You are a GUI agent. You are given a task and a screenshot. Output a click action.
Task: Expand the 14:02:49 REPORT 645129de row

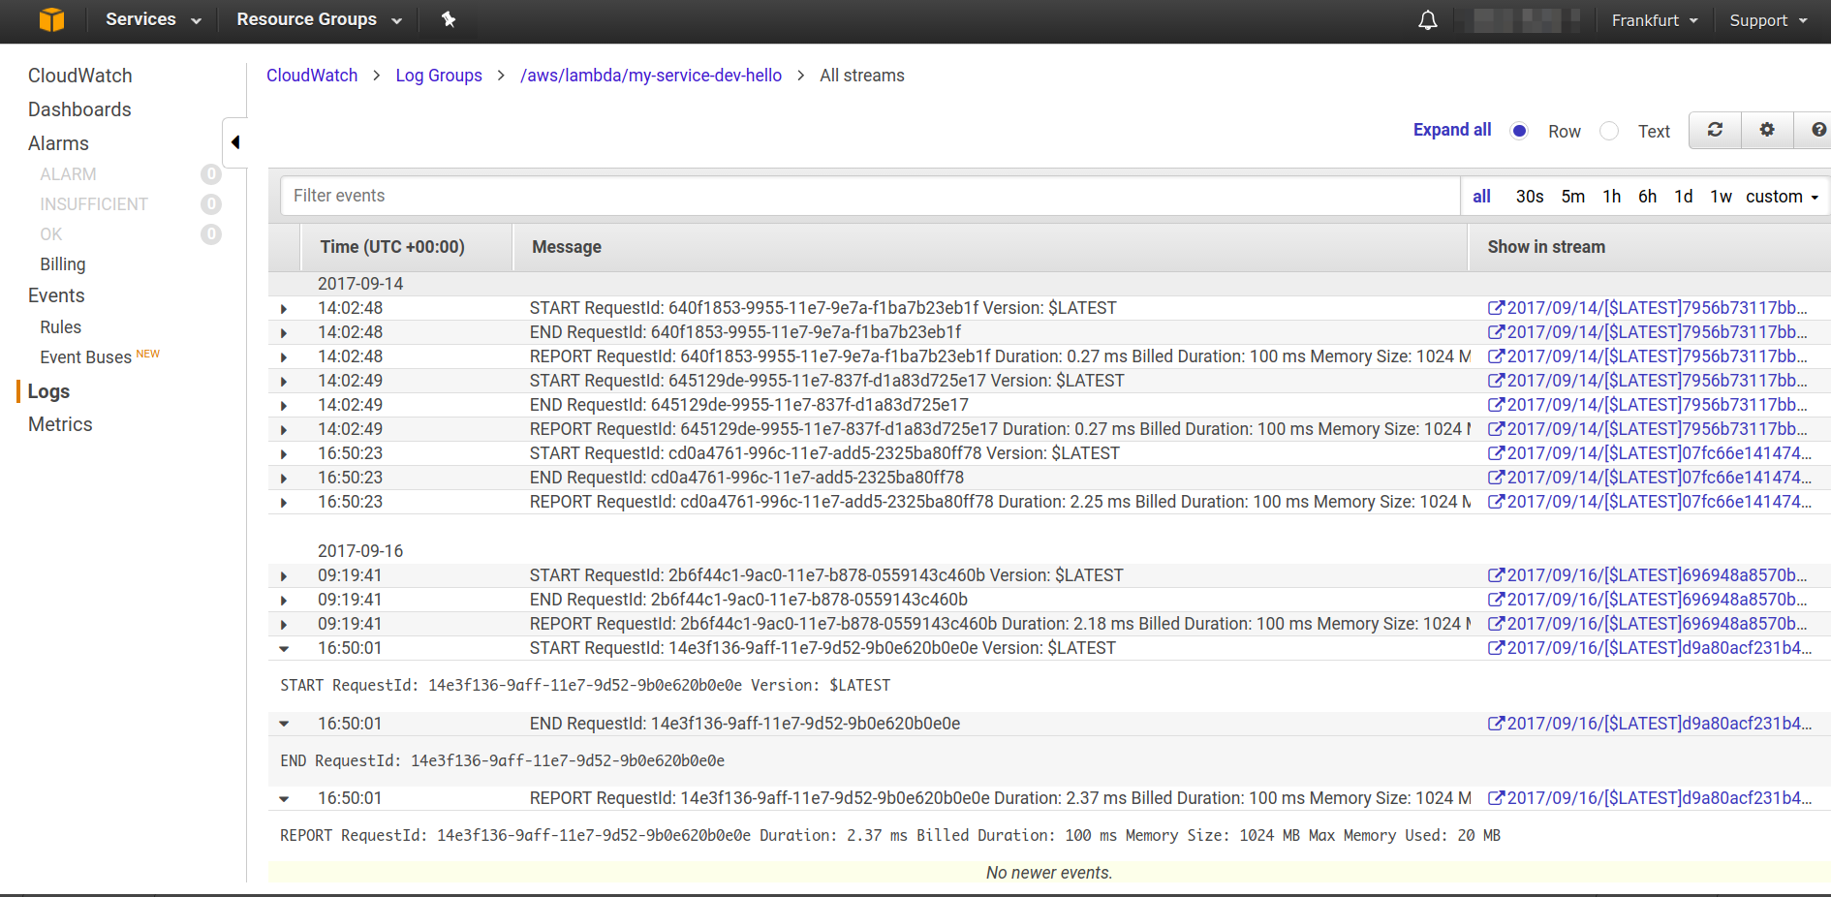click(x=284, y=430)
